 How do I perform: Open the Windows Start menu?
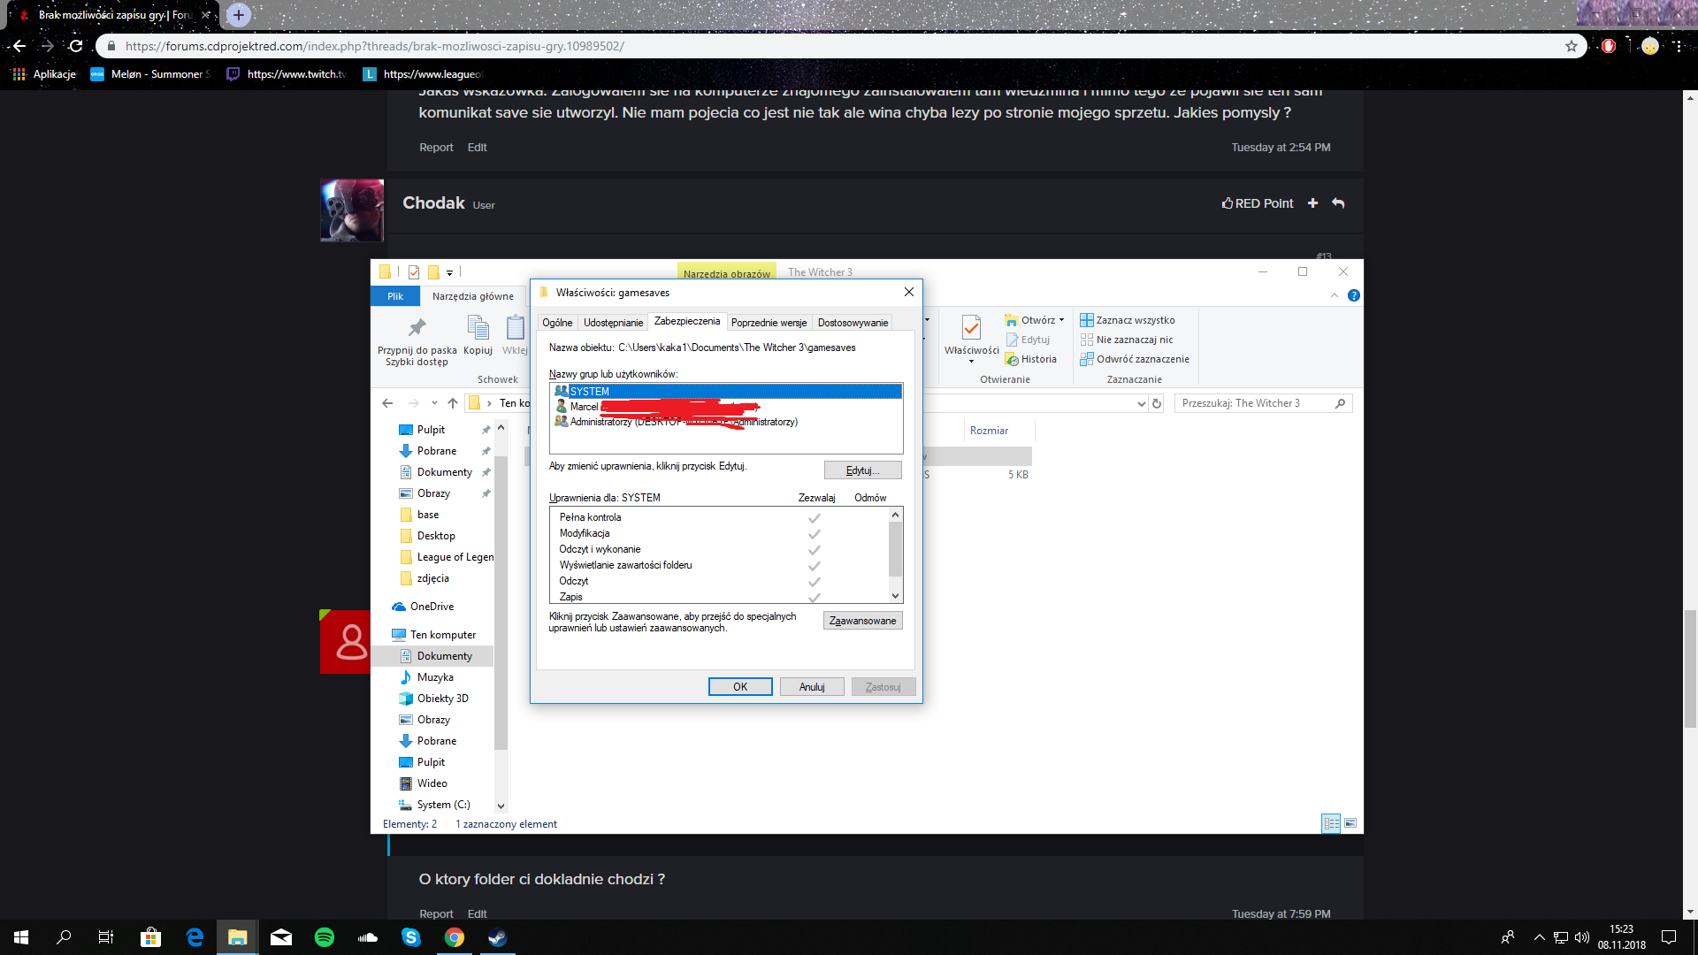21,937
